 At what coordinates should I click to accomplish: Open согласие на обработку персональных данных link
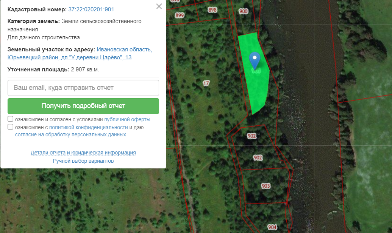point(70,134)
